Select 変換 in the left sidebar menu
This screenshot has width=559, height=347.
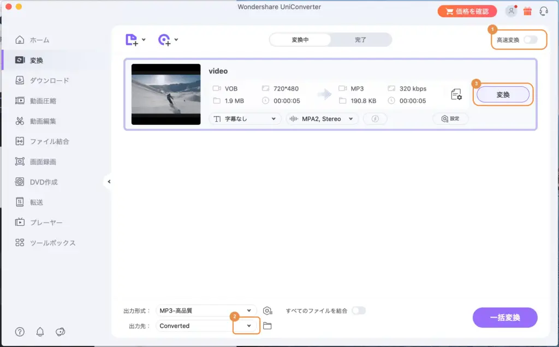[x=38, y=60]
